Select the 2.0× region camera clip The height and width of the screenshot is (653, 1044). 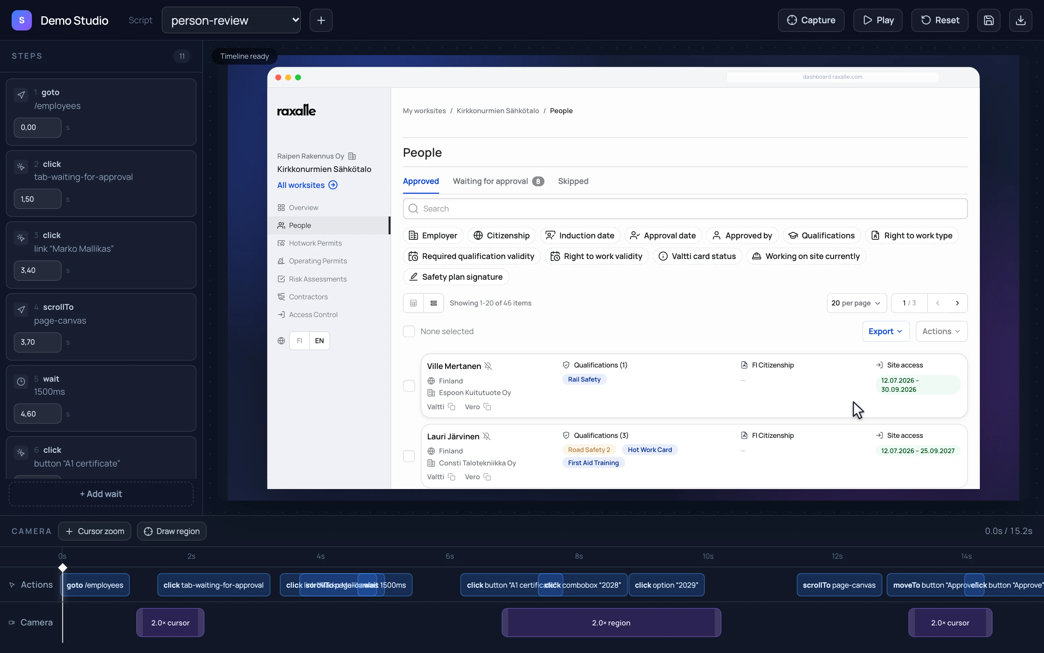(x=611, y=623)
